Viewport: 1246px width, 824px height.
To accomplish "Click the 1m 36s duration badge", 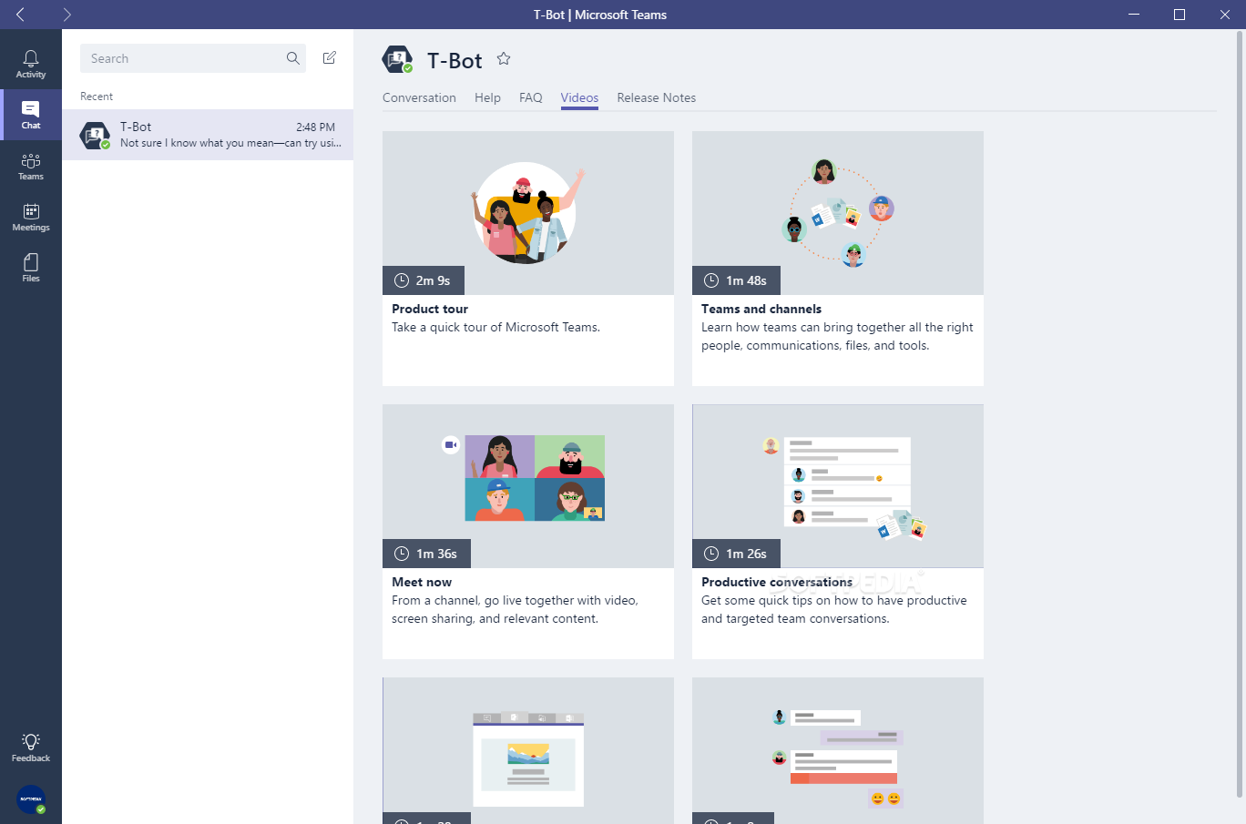I will tap(426, 554).
